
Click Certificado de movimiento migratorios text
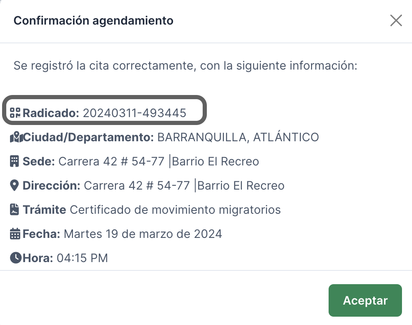[x=175, y=210]
